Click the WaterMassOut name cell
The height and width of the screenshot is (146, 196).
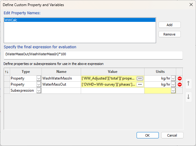(61, 84)
